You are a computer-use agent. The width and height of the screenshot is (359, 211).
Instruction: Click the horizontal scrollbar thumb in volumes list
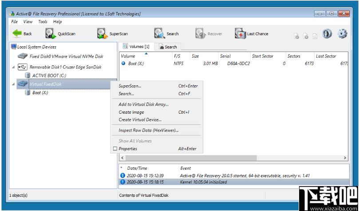[x=191, y=158]
